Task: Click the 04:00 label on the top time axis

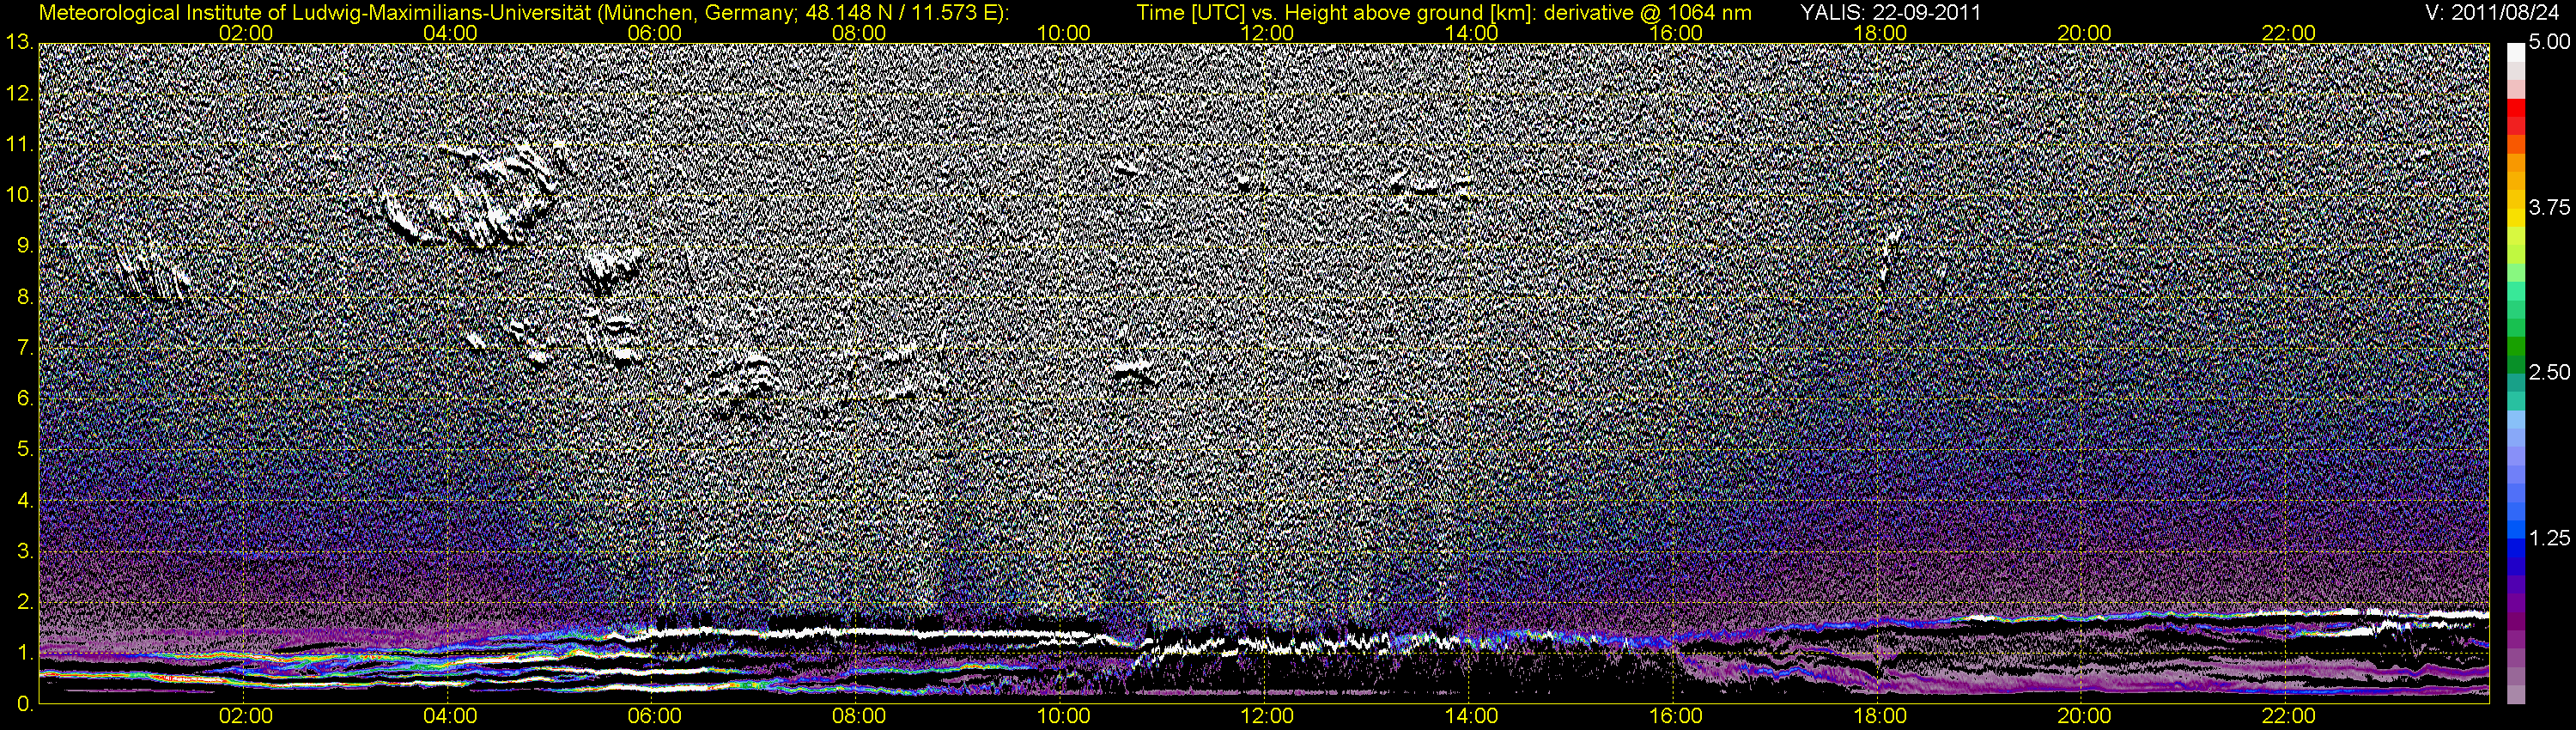Action: click(x=450, y=33)
